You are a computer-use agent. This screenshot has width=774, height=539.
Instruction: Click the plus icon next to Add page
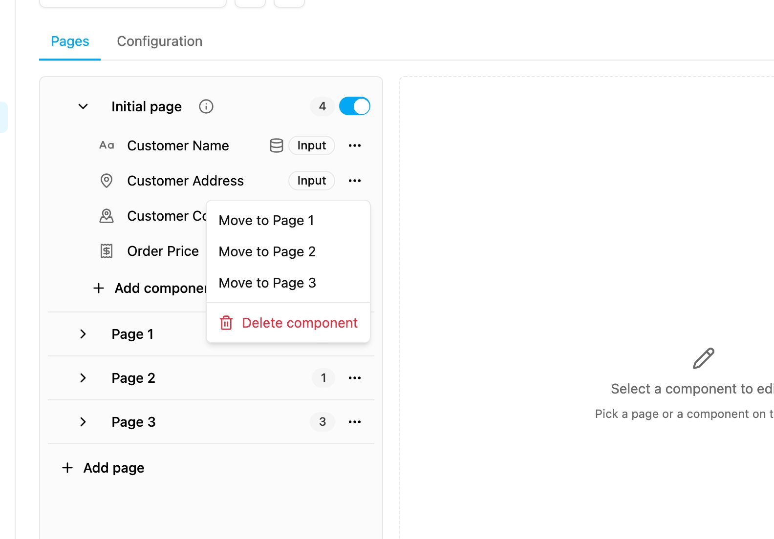click(x=67, y=468)
